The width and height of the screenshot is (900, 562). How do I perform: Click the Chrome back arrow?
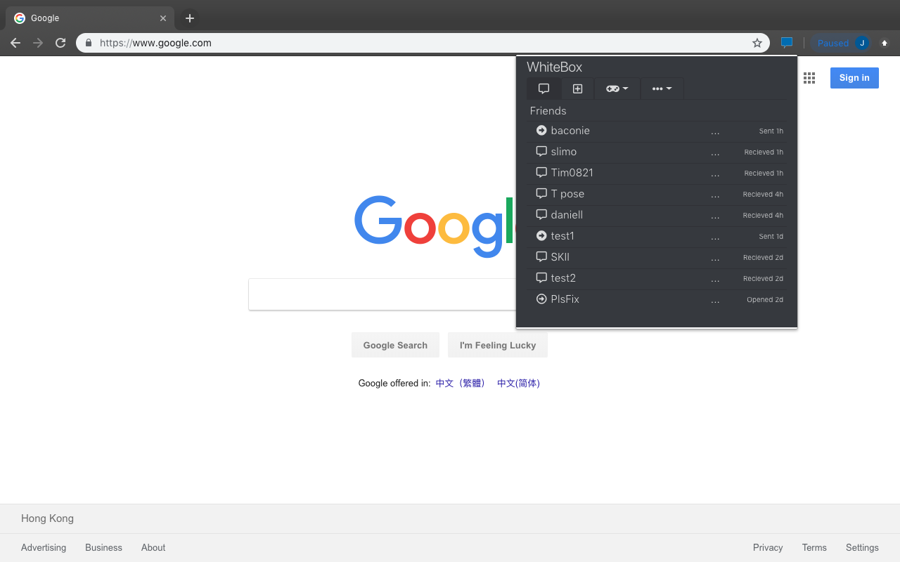tap(15, 43)
